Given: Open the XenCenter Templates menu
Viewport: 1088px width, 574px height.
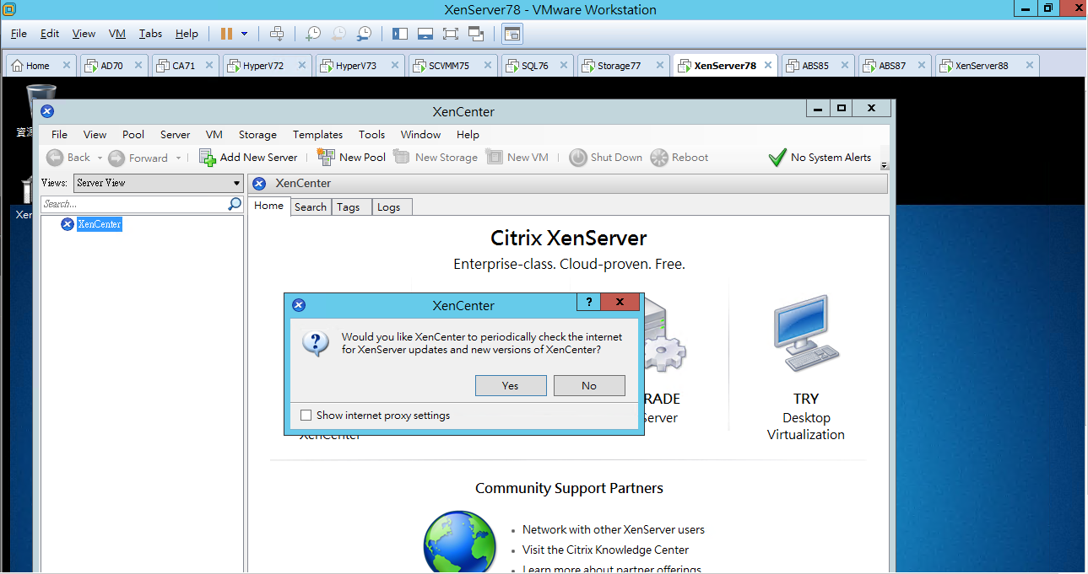Looking at the screenshot, I should [317, 134].
